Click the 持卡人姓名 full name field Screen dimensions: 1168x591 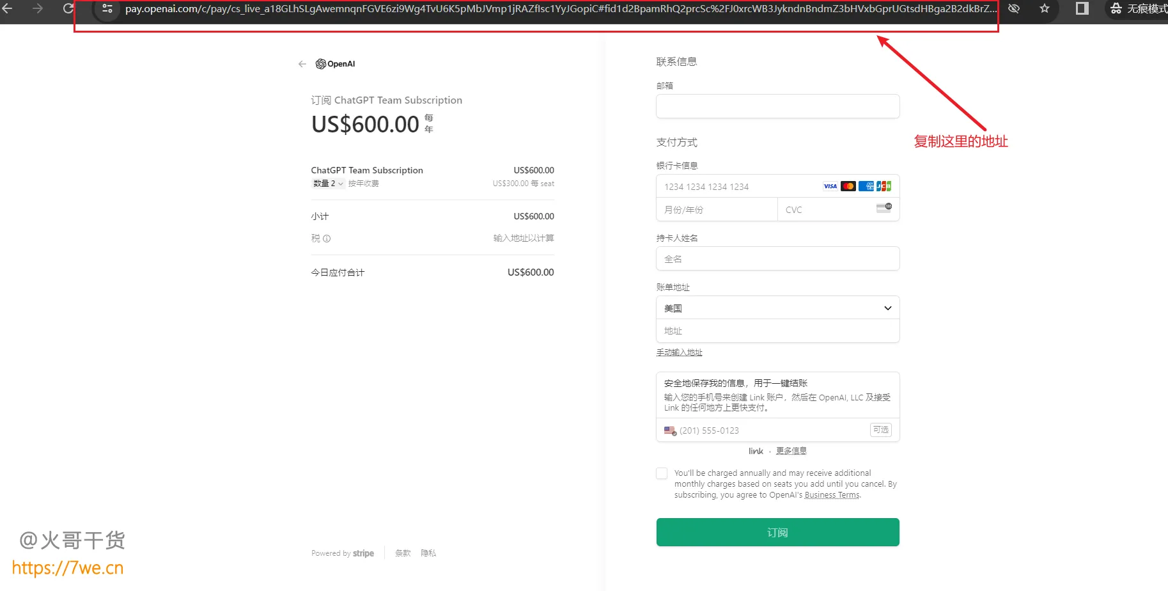tap(777, 259)
